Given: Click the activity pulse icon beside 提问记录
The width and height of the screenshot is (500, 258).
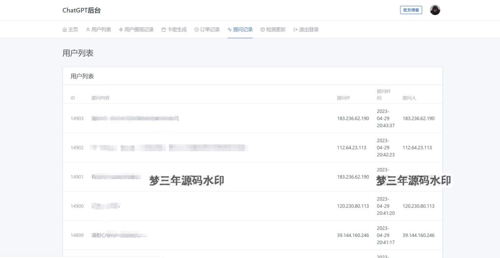Looking at the screenshot, I should click(x=229, y=30).
